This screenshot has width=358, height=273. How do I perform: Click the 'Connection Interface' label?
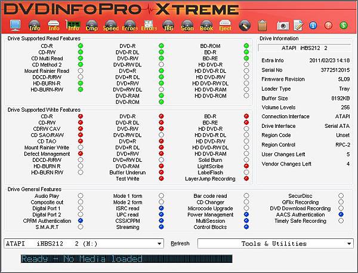tap(285, 116)
